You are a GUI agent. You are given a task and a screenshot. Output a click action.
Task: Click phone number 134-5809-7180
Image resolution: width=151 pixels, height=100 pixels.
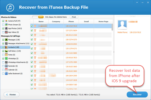(x=71, y=85)
